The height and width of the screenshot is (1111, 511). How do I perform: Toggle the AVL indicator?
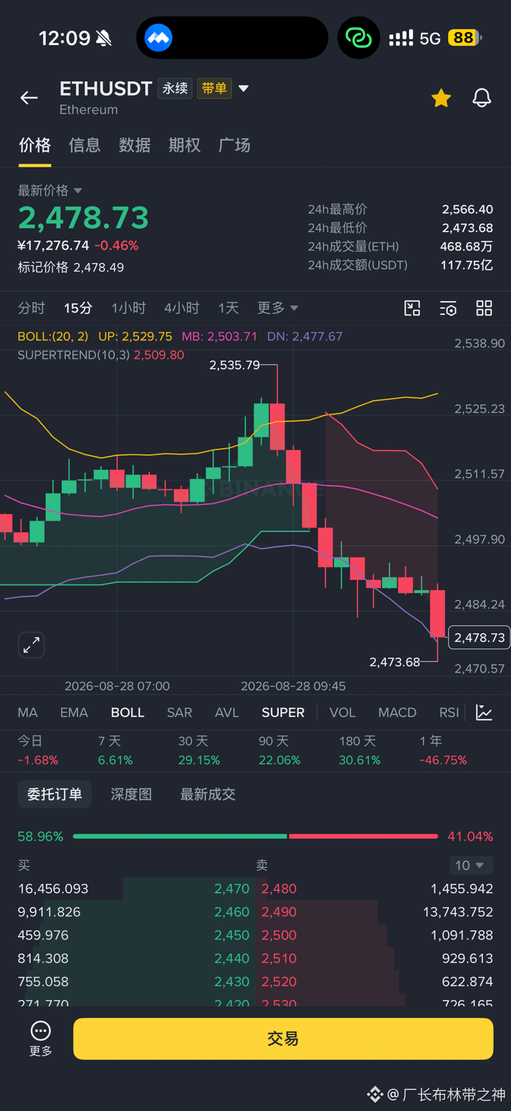[x=227, y=712]
